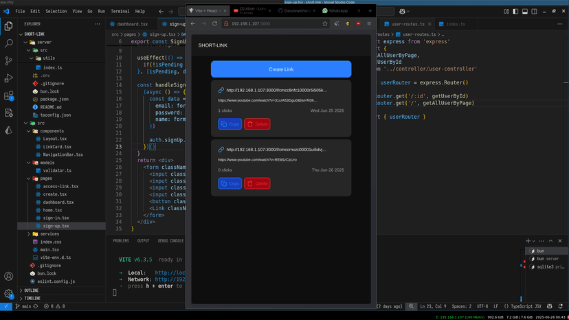Copy the first short link

coord(230,124)
